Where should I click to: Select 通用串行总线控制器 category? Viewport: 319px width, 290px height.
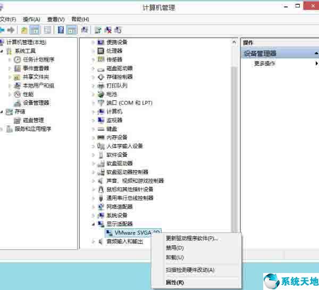130,198
